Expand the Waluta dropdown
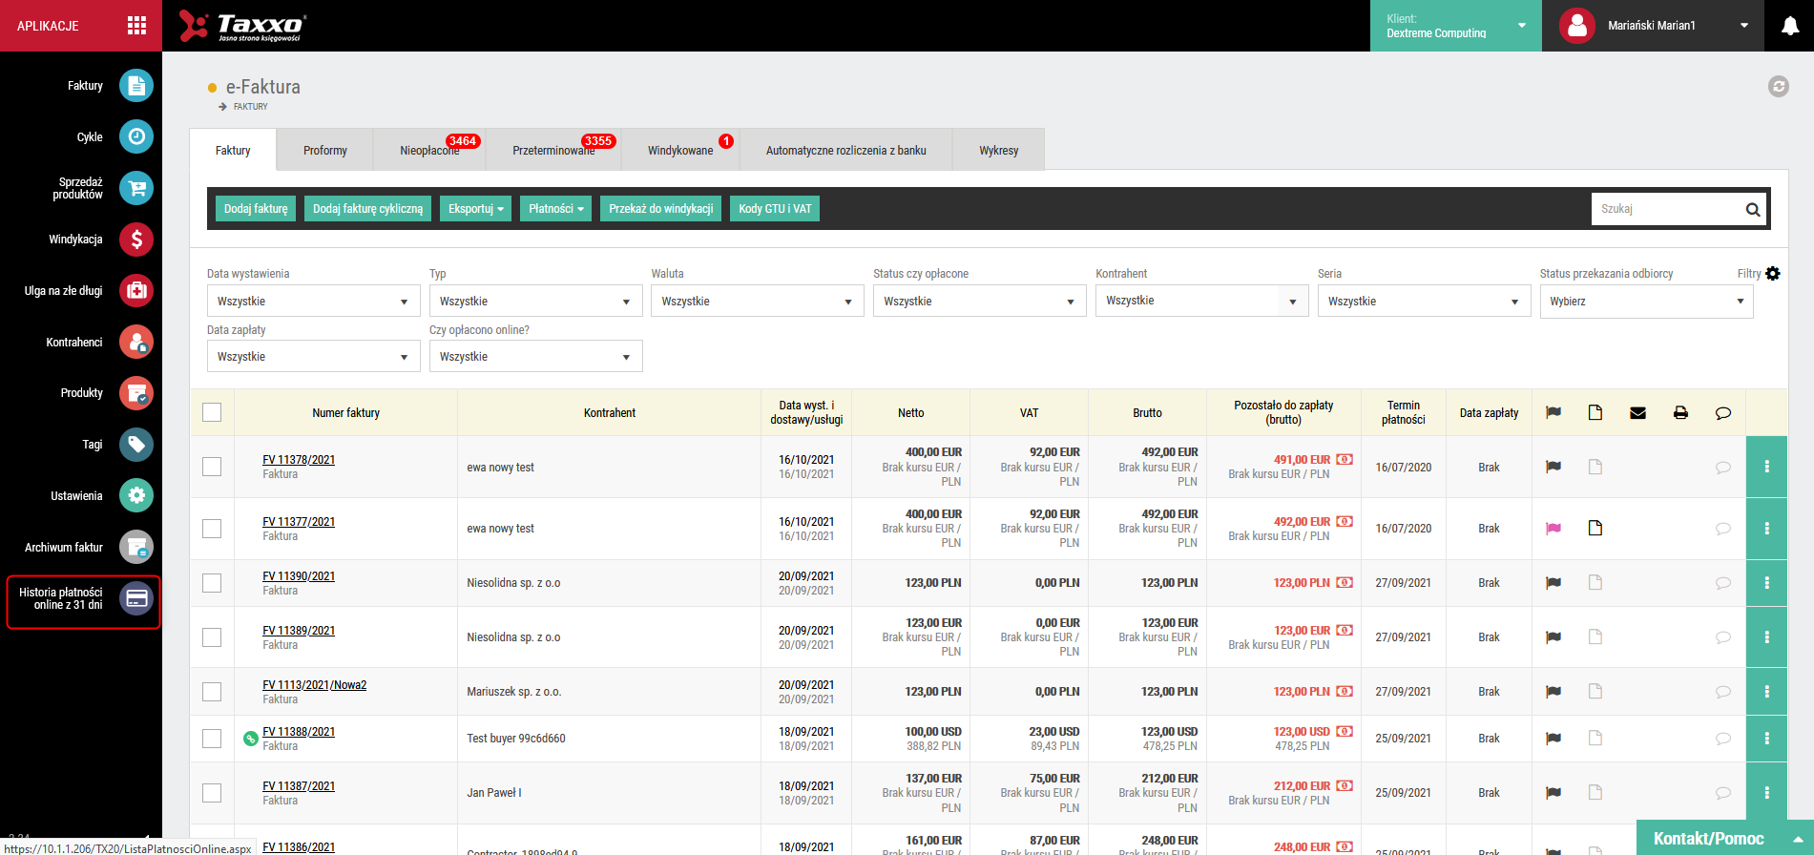The width and height of the screenshot is (1814, 855). (x=758, y=302)
